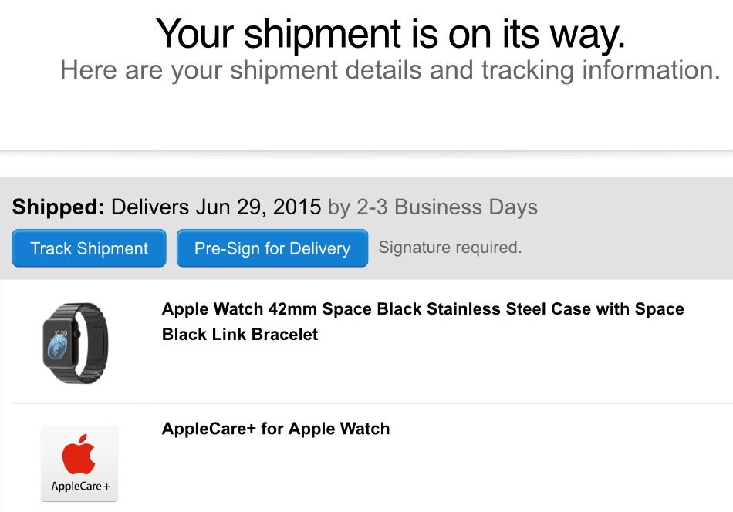Screen dimensions: 733x512
Task: Click the divider line between the two products
Action: pyautogui.click(x=370, y=403)
